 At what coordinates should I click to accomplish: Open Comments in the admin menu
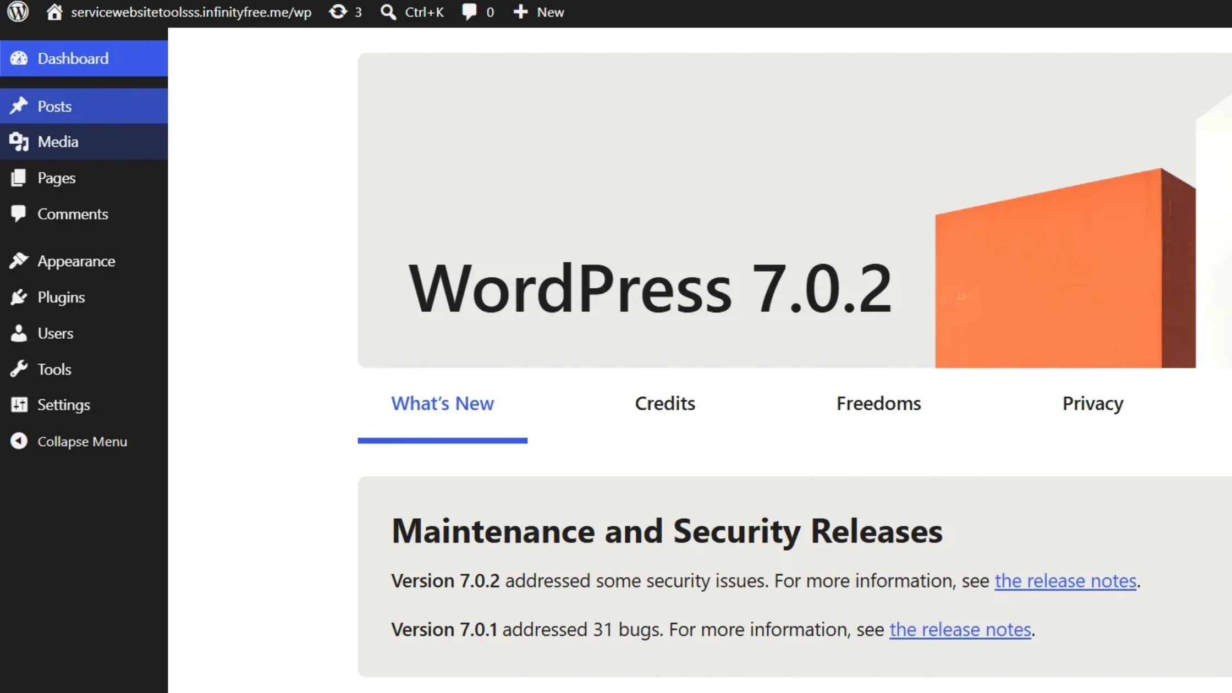click(x=84, y=213)
